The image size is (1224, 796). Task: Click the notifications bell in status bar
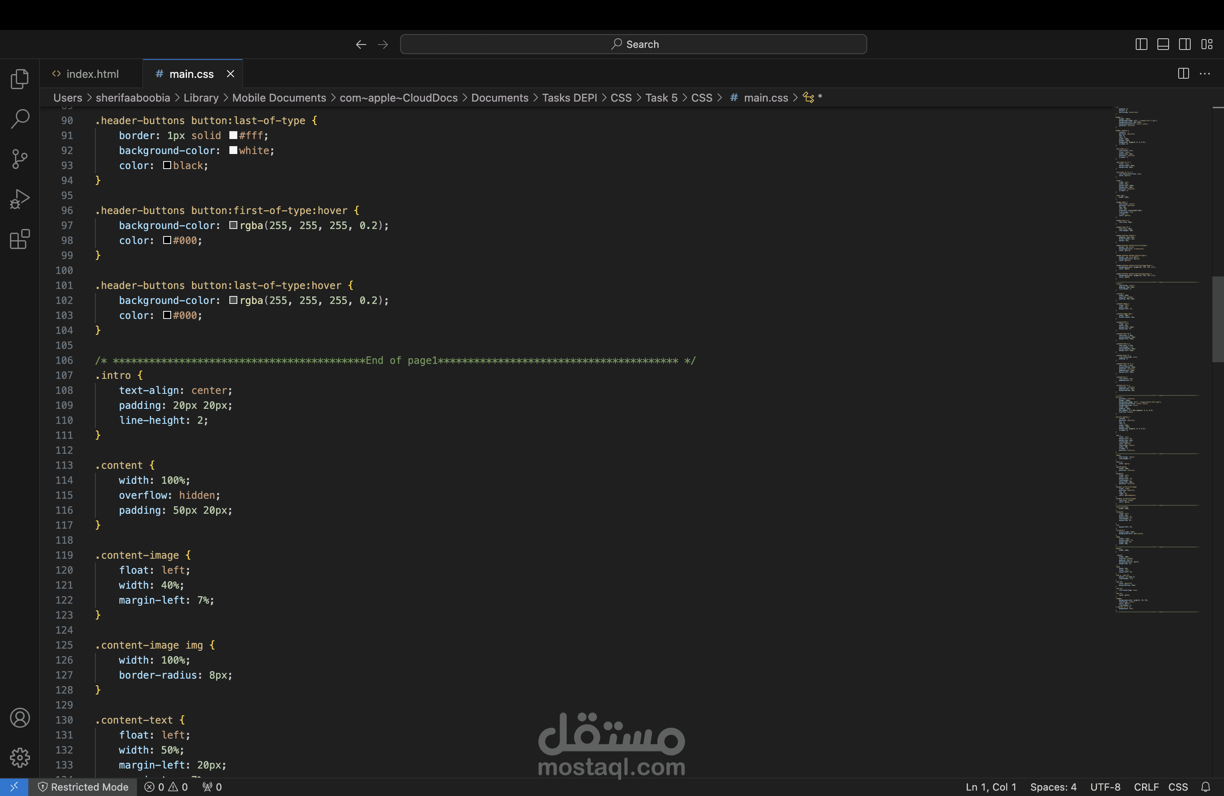click(1206, 787)
